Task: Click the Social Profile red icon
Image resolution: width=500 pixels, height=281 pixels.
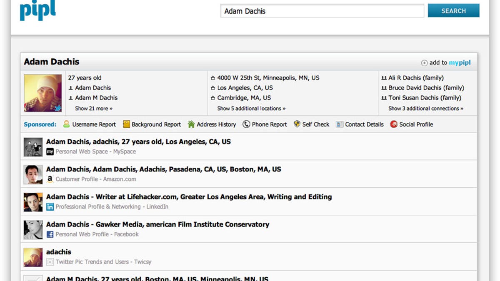Action: pos(394,124)
